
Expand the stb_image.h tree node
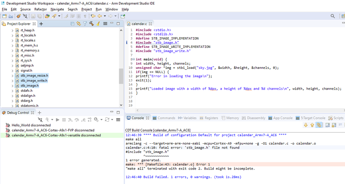[12, 85]
